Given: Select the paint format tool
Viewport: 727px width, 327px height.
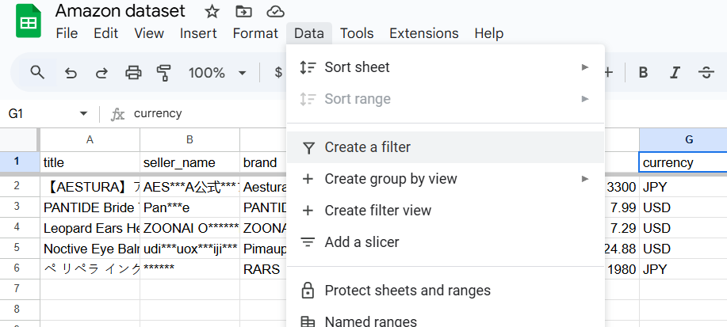Looking at the screenshot, I should click(x=164, y=73).
